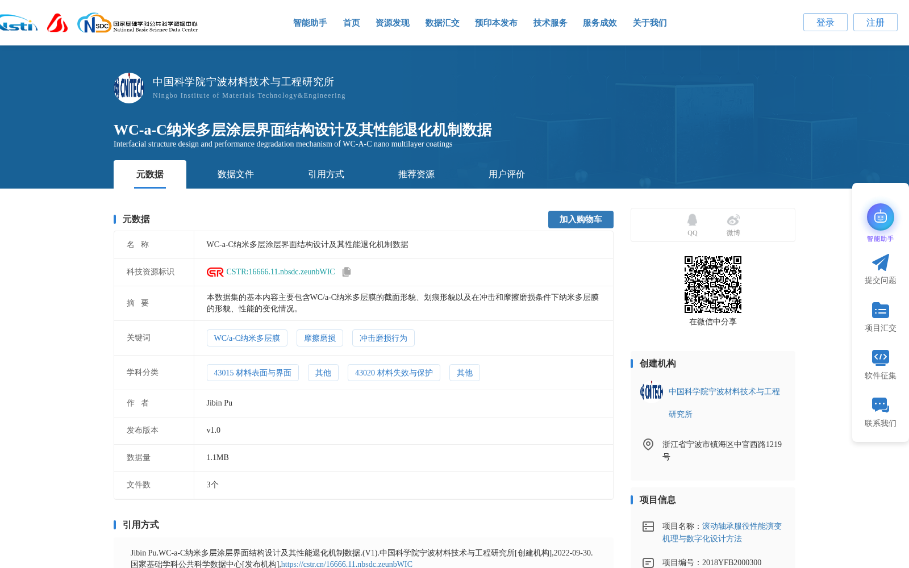
Task: Click the CNITECH logo under 创建机构
Action: tap(651, 391)
